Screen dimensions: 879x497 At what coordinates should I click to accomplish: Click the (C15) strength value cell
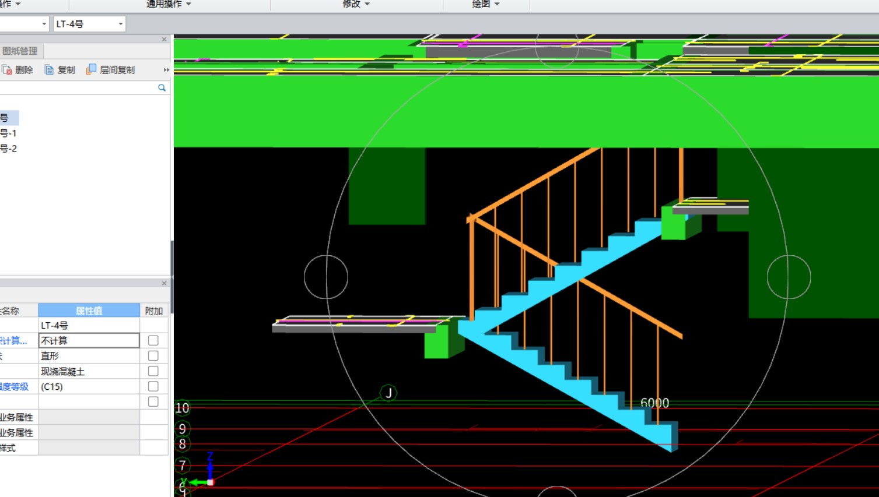(x=89, y=386)
